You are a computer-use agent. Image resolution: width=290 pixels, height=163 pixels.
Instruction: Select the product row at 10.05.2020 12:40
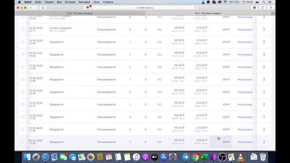23,80
